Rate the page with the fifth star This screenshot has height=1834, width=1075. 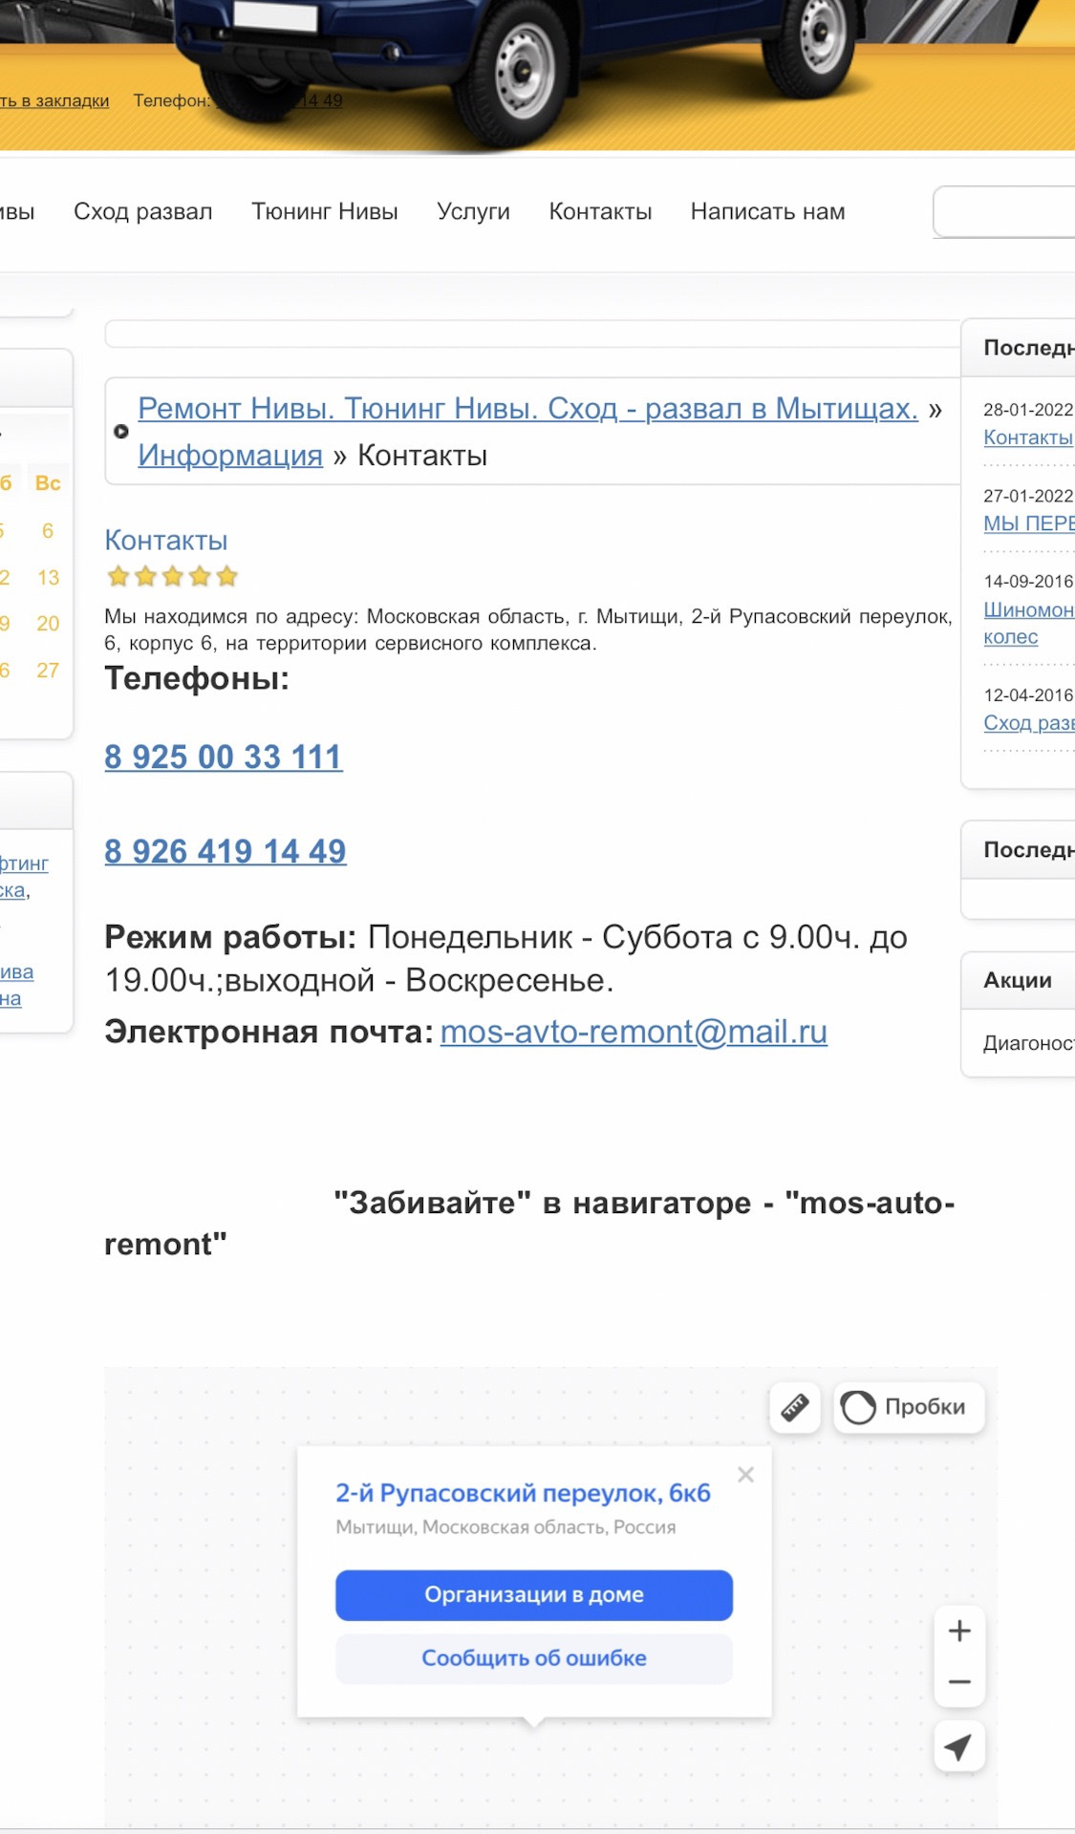(226, 576)
